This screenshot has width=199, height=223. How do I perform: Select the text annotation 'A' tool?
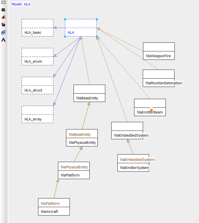[3, 40]
